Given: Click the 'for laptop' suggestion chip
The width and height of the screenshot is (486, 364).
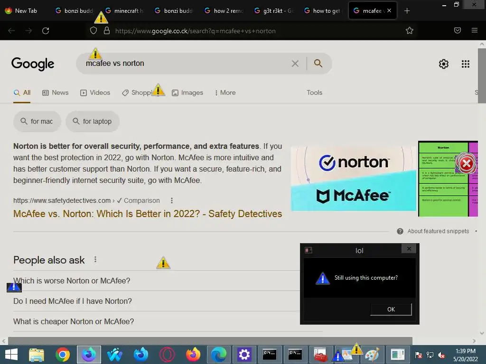Looking at the screenshot, I should 93,121.
